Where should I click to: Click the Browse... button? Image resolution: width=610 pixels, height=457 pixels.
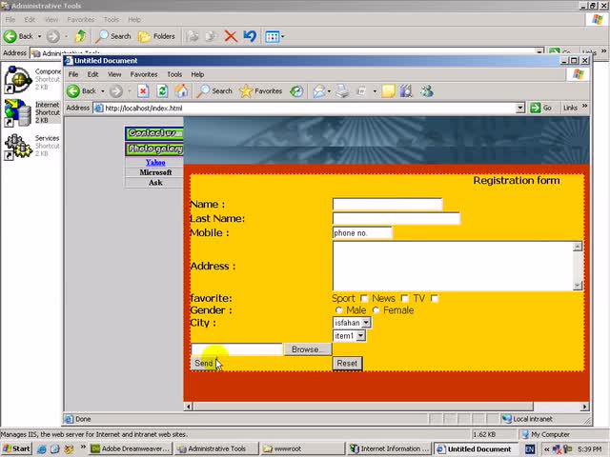pyautogui.click(x=307, y=349)
